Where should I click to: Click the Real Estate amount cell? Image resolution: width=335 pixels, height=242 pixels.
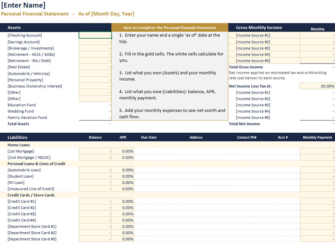tap(95, 67)
